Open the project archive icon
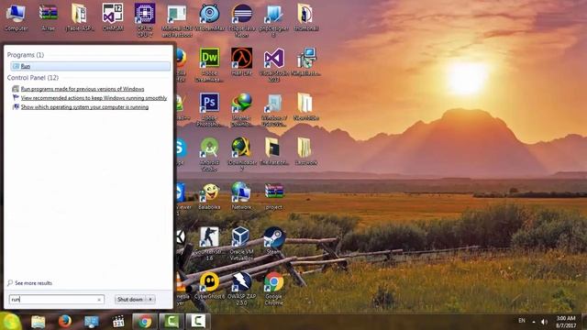This screenshot has width=587, height=330. coord(273,196)
